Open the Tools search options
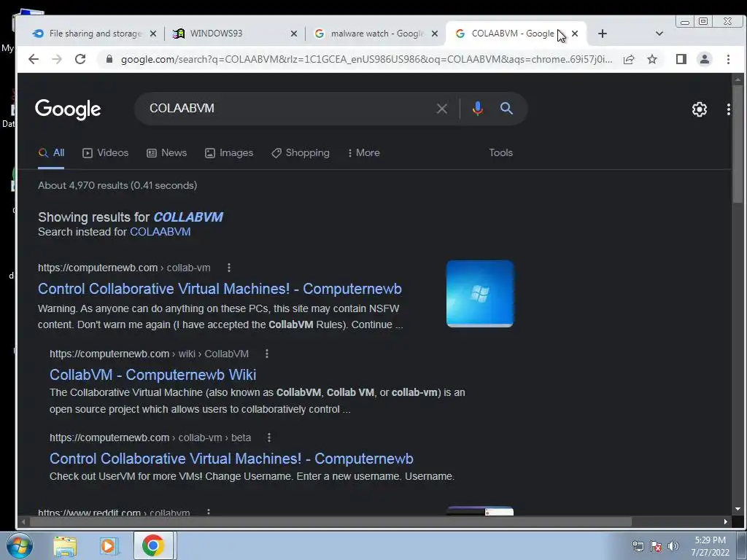 [500, 153]
